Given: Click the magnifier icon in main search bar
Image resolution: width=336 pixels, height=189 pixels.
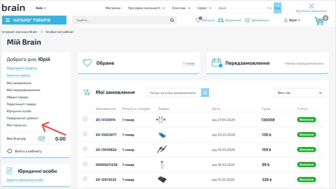Looking at the screenshot, I should pos(172,20).
